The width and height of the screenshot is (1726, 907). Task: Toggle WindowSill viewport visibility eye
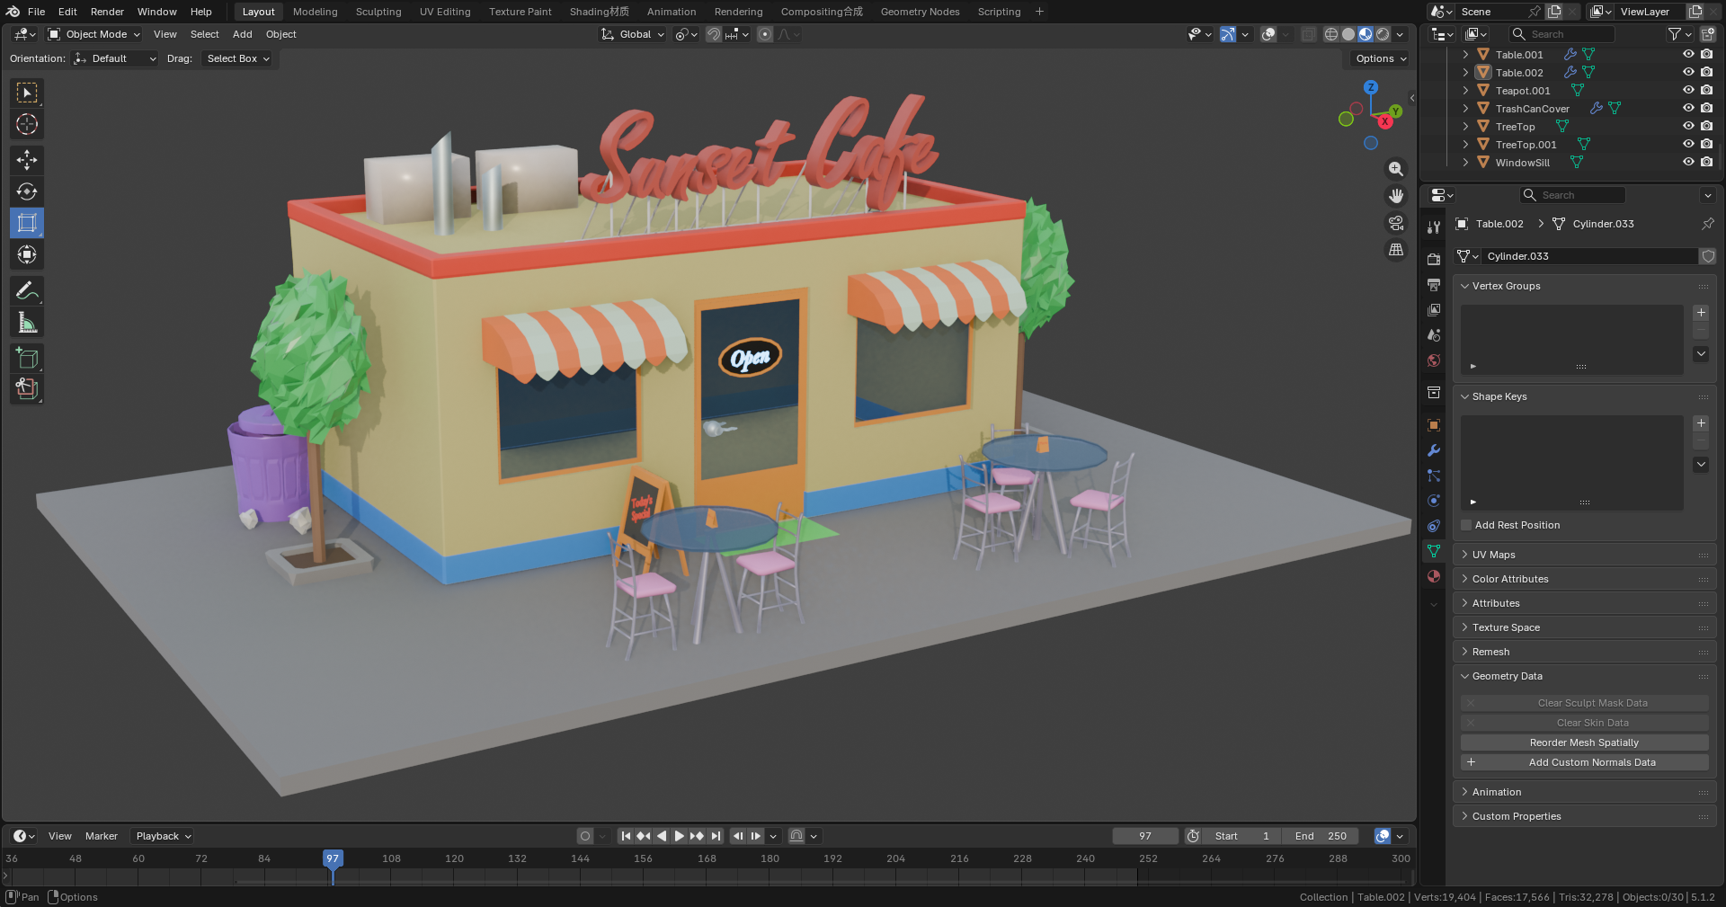pos(1688,162)
